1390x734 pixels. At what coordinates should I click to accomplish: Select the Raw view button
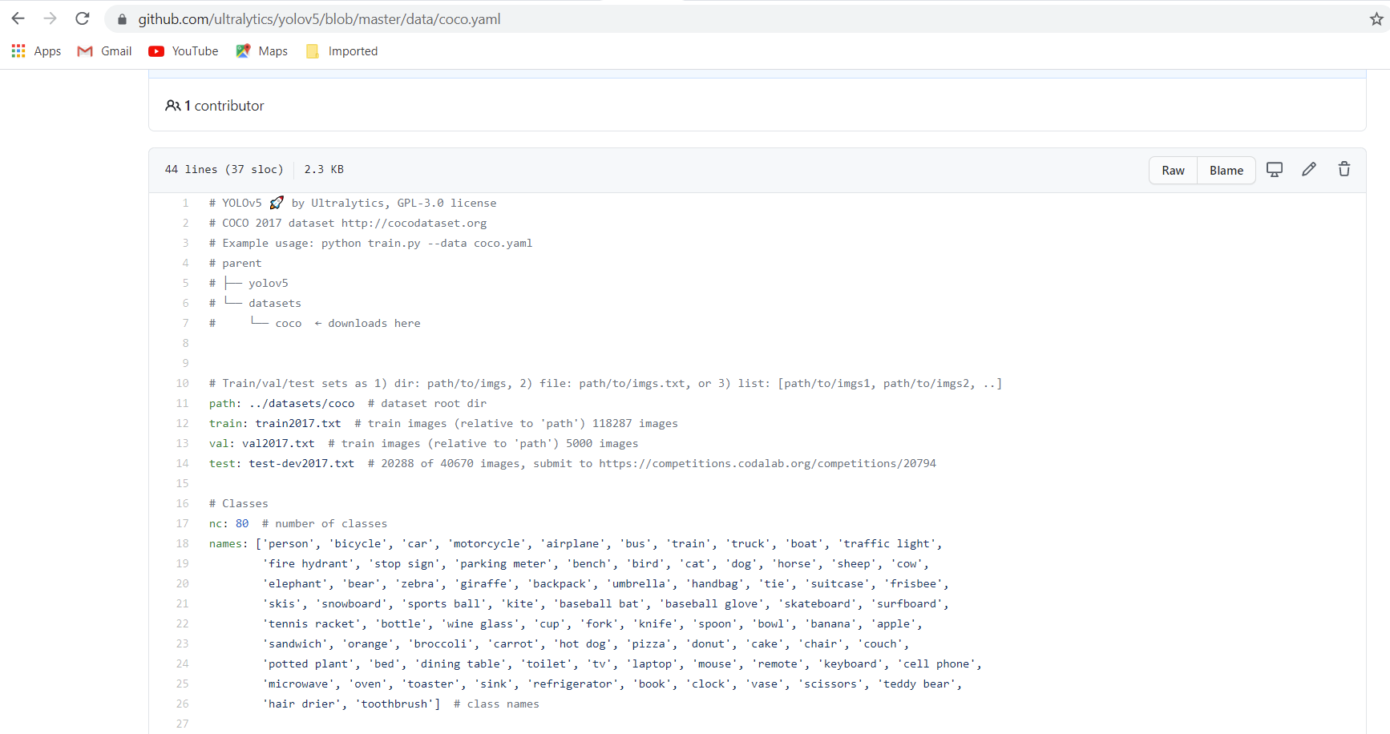click(1173, 170)
